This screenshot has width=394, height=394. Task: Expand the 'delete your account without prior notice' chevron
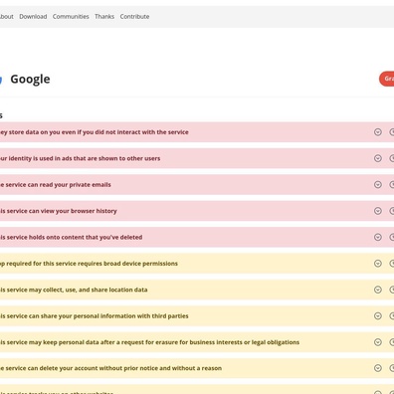click(378, 368)
